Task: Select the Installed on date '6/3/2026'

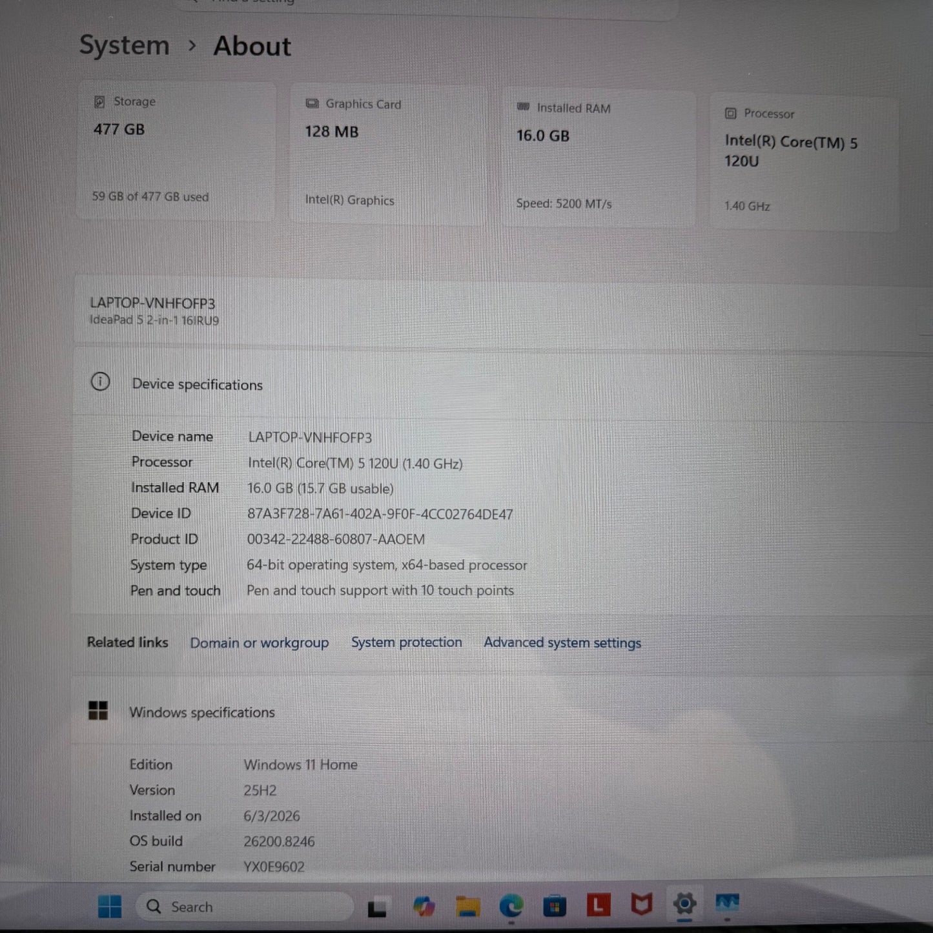Action: coord(272,816)
